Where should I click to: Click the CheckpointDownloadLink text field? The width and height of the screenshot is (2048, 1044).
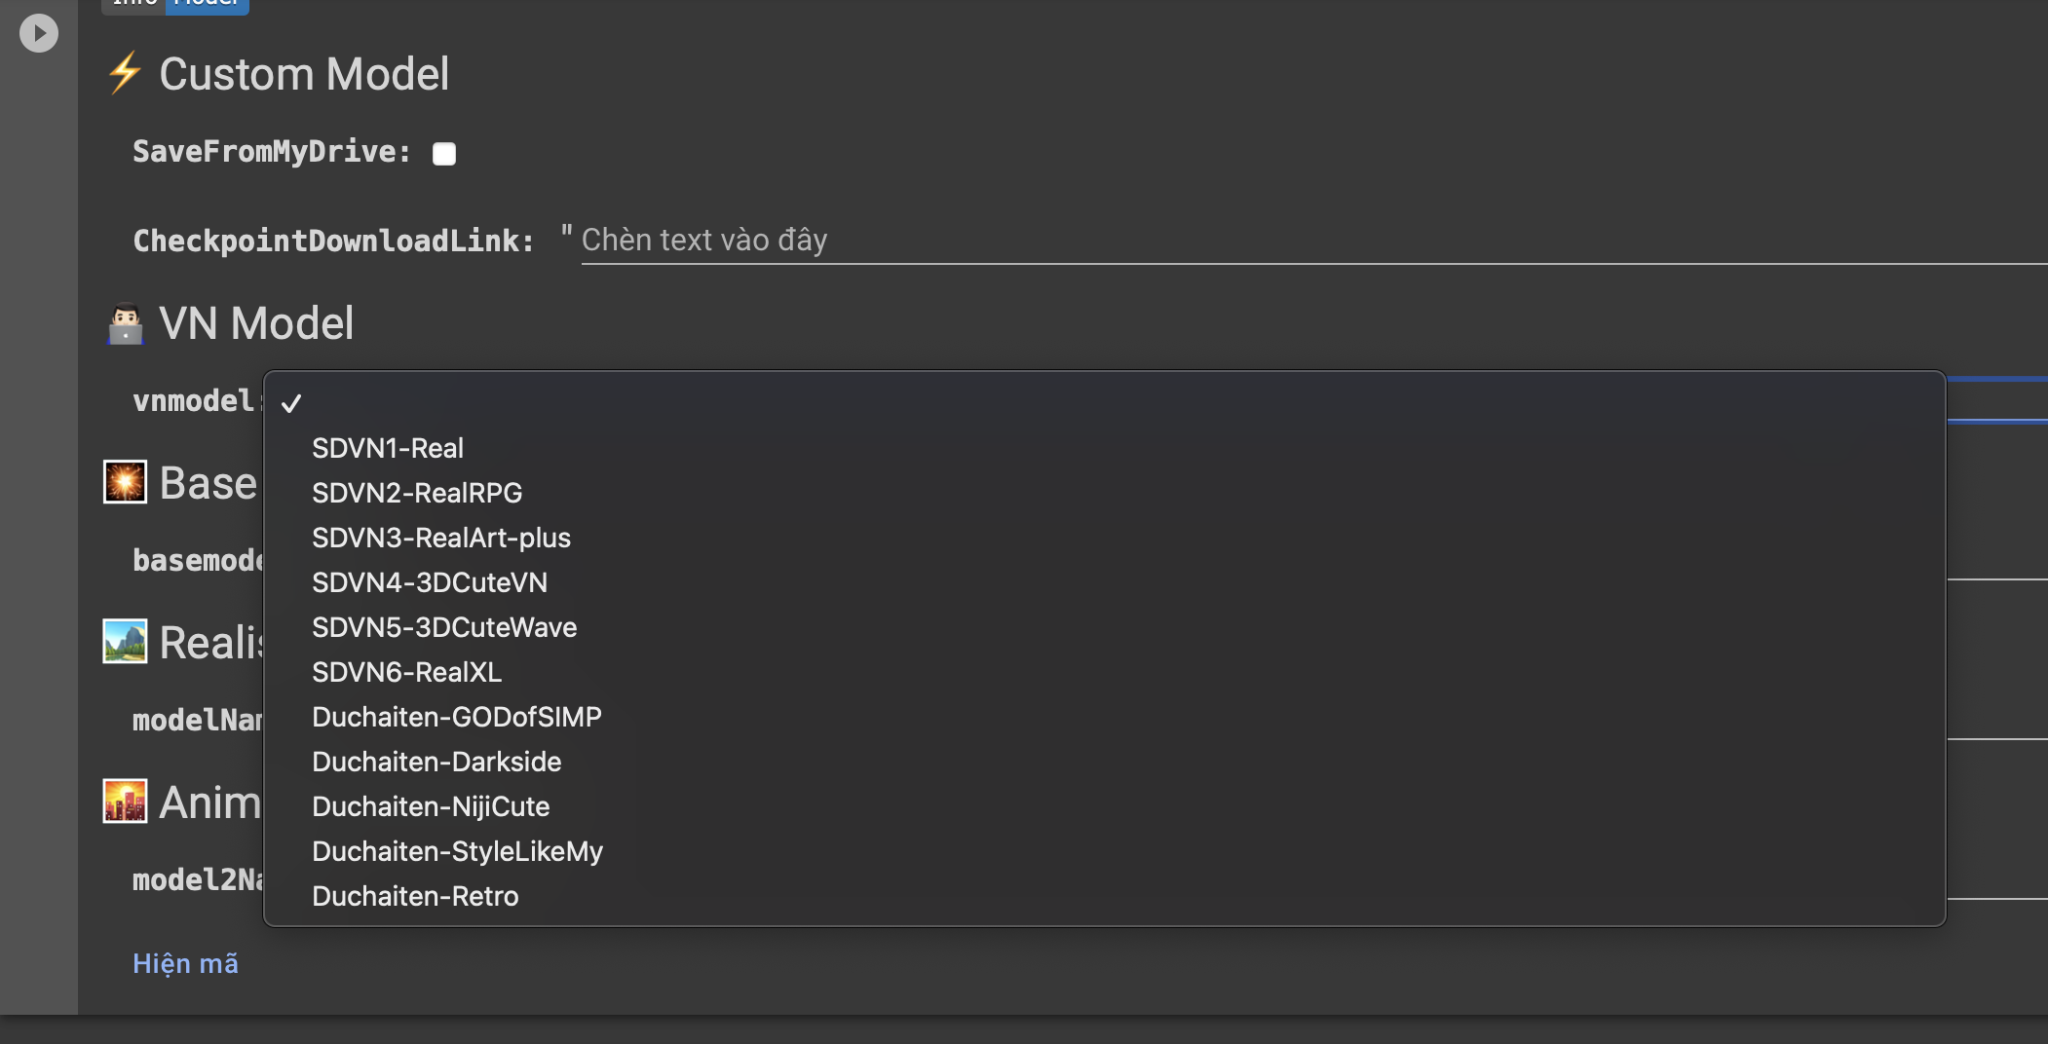[x=1267, y=241]
